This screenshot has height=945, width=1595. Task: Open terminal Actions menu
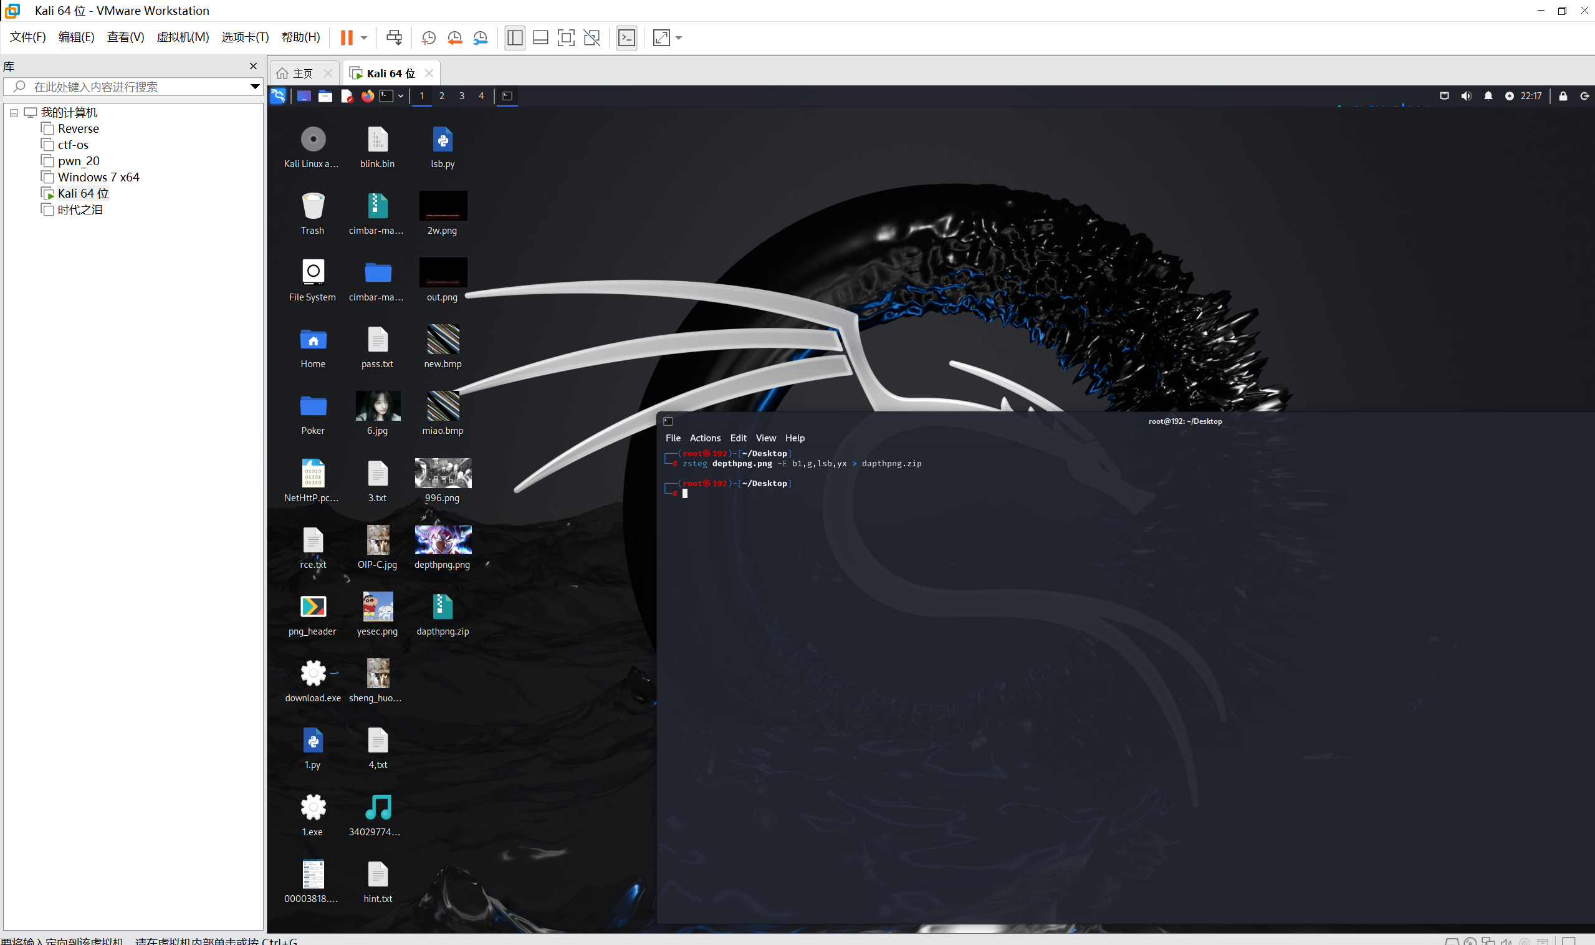coord(706,438)
